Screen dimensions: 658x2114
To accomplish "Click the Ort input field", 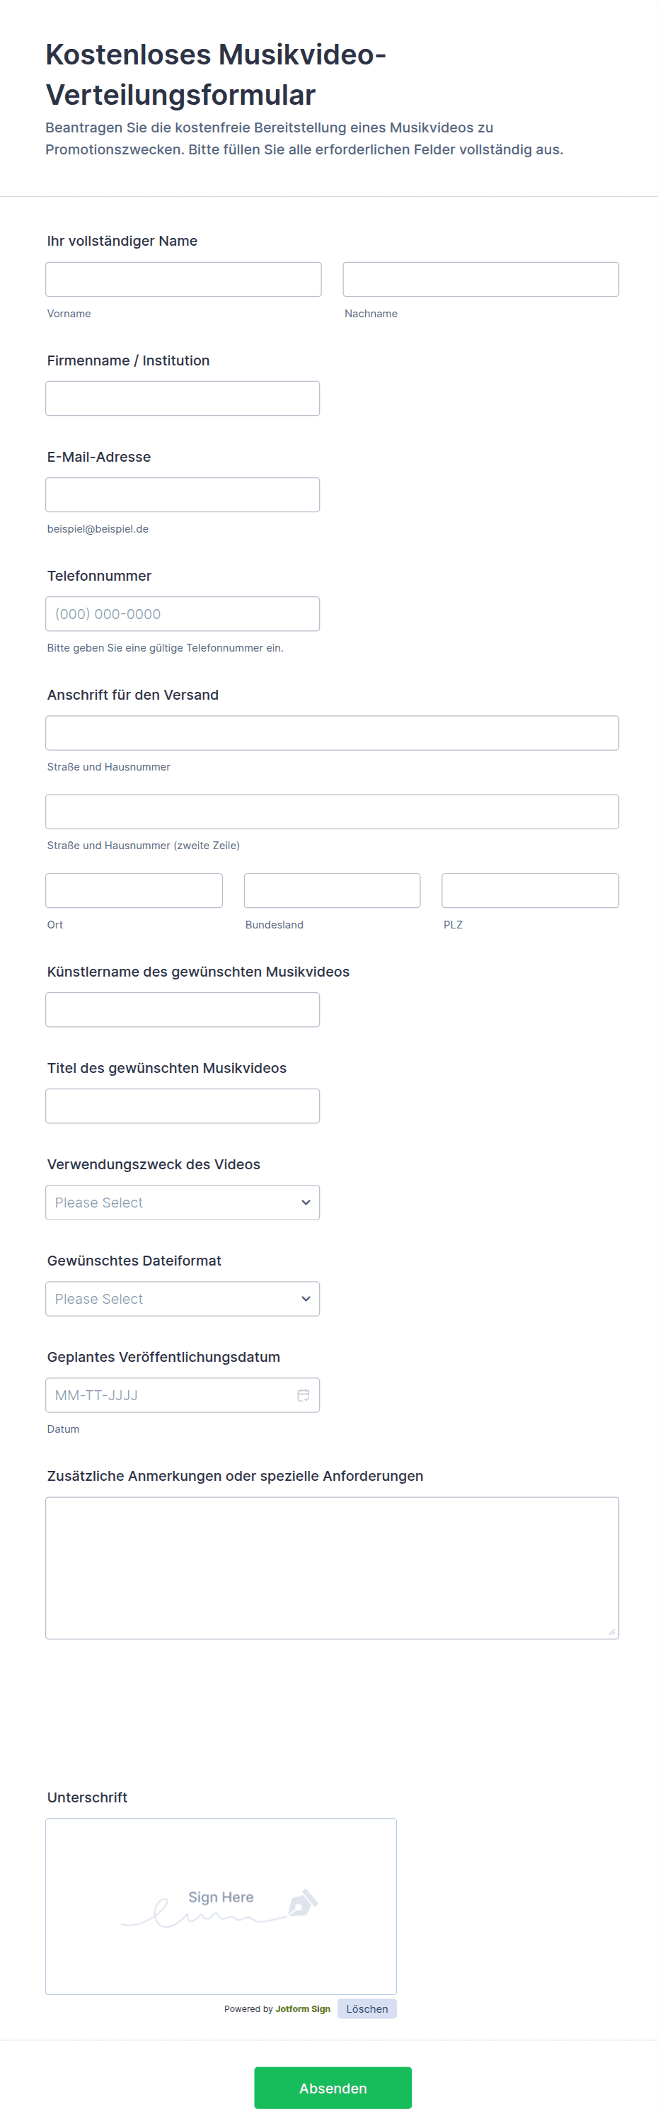I will 134,890.
